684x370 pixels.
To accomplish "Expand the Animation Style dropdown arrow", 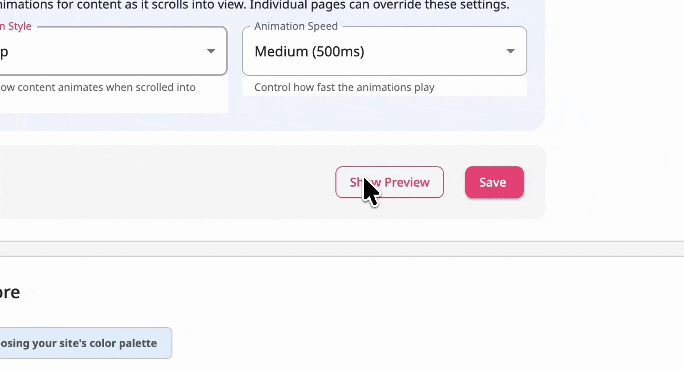I will 211,51.
